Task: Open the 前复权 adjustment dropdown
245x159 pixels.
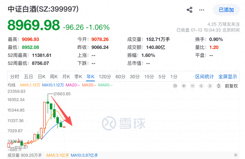Action: click(x=231, y=86)
